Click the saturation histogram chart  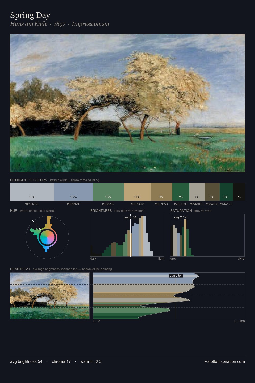point(207,235)
